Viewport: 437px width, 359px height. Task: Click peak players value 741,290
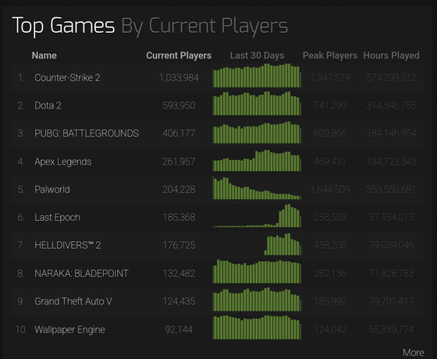click(330, 105)
